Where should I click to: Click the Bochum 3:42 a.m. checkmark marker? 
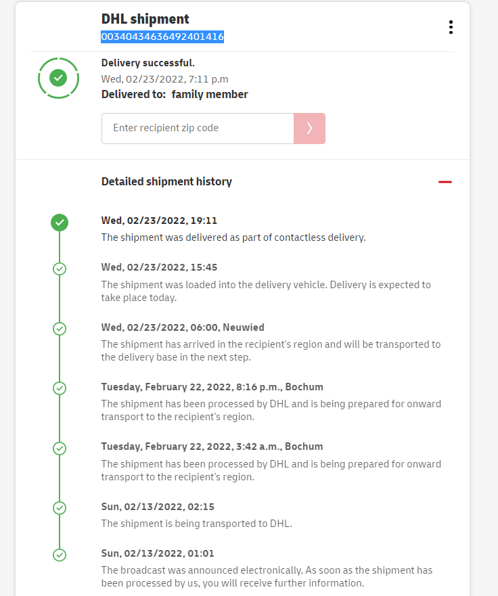click(60, 448)
